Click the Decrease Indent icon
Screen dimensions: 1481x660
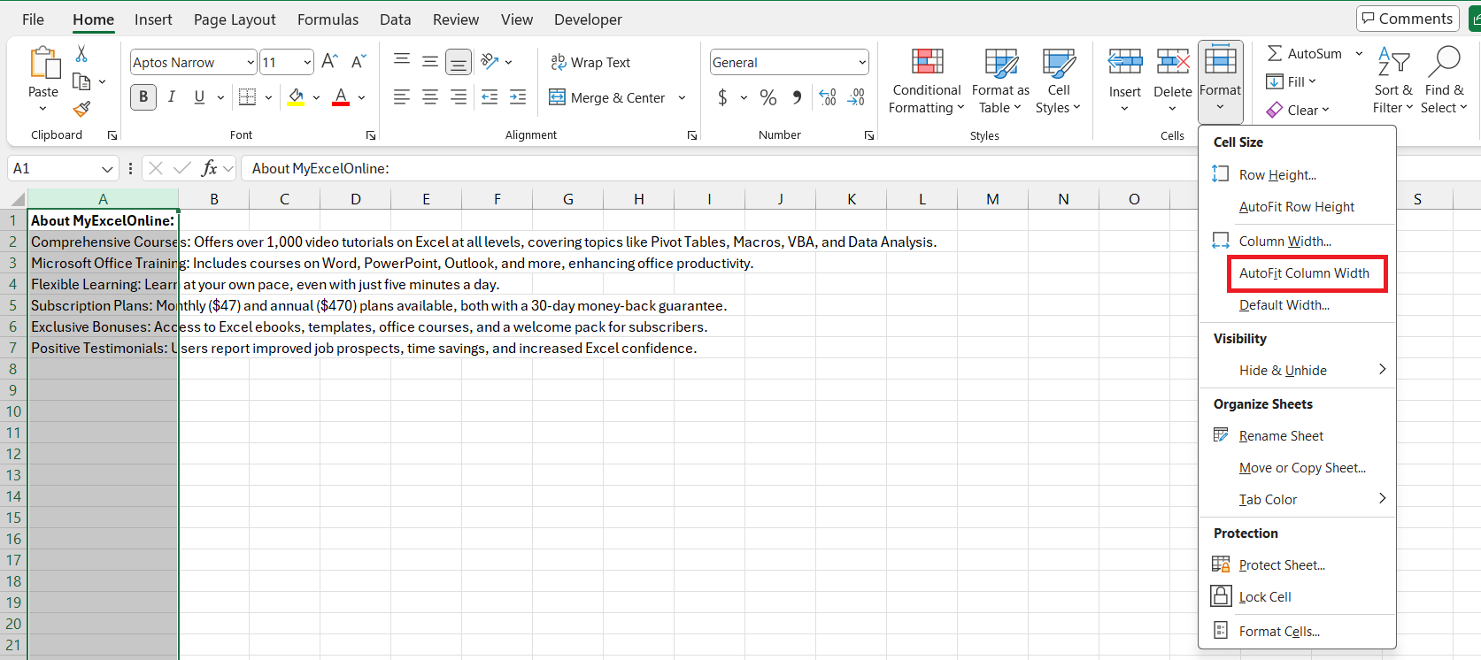tap(490, 97)
